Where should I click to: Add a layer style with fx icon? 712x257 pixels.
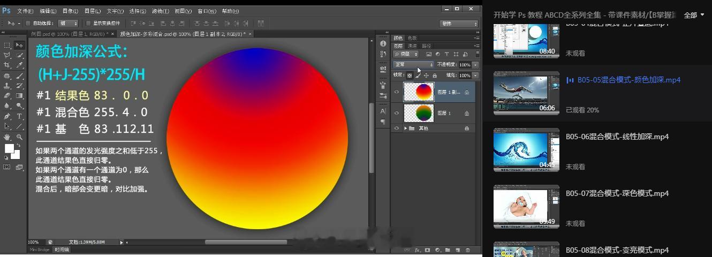(x=418, y=250)
